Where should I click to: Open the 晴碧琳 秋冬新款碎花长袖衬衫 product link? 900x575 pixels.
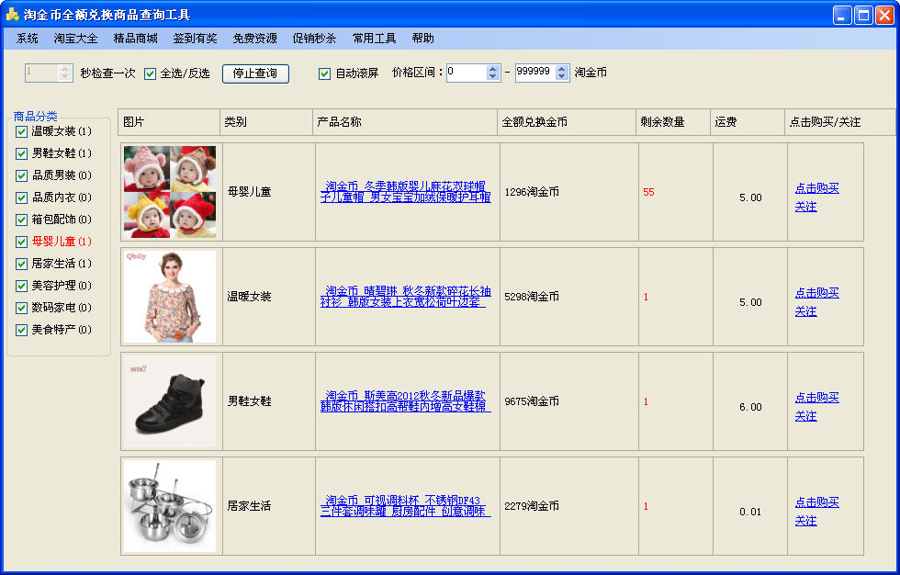click(x=406, y=297)
